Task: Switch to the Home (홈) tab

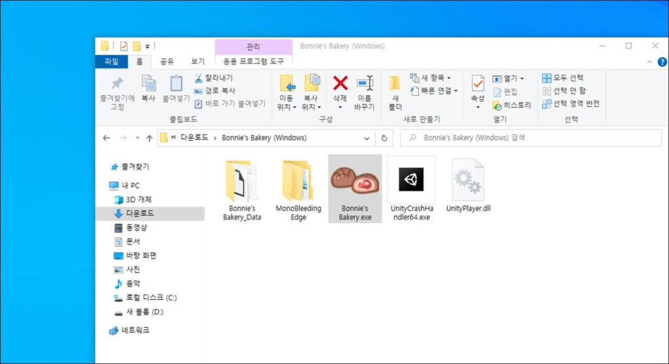Action: tap(140, 61)
